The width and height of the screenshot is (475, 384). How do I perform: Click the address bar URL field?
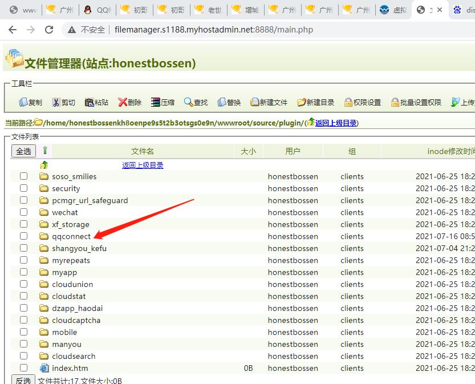(214, 30)
